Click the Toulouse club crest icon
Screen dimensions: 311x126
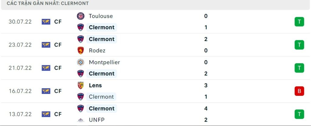point(80,16)
